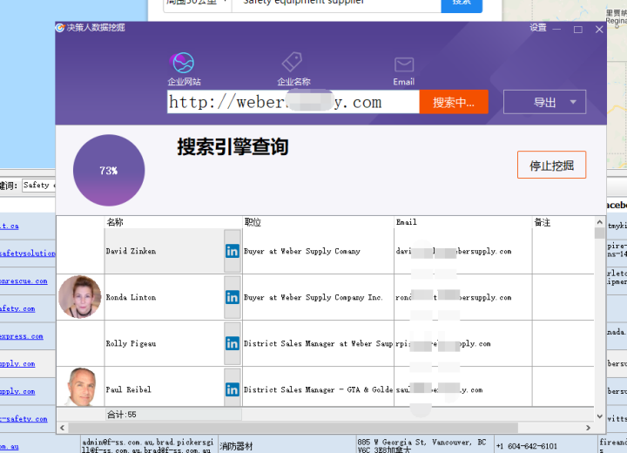Open 'express.com' link in background list
Viewport: 627px width, 453px height.
click(x=22, y=336)
